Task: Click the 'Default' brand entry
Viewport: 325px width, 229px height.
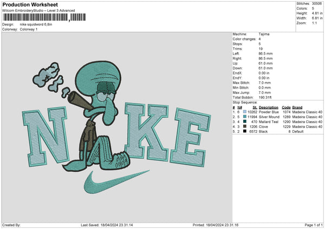Action: 297,132
